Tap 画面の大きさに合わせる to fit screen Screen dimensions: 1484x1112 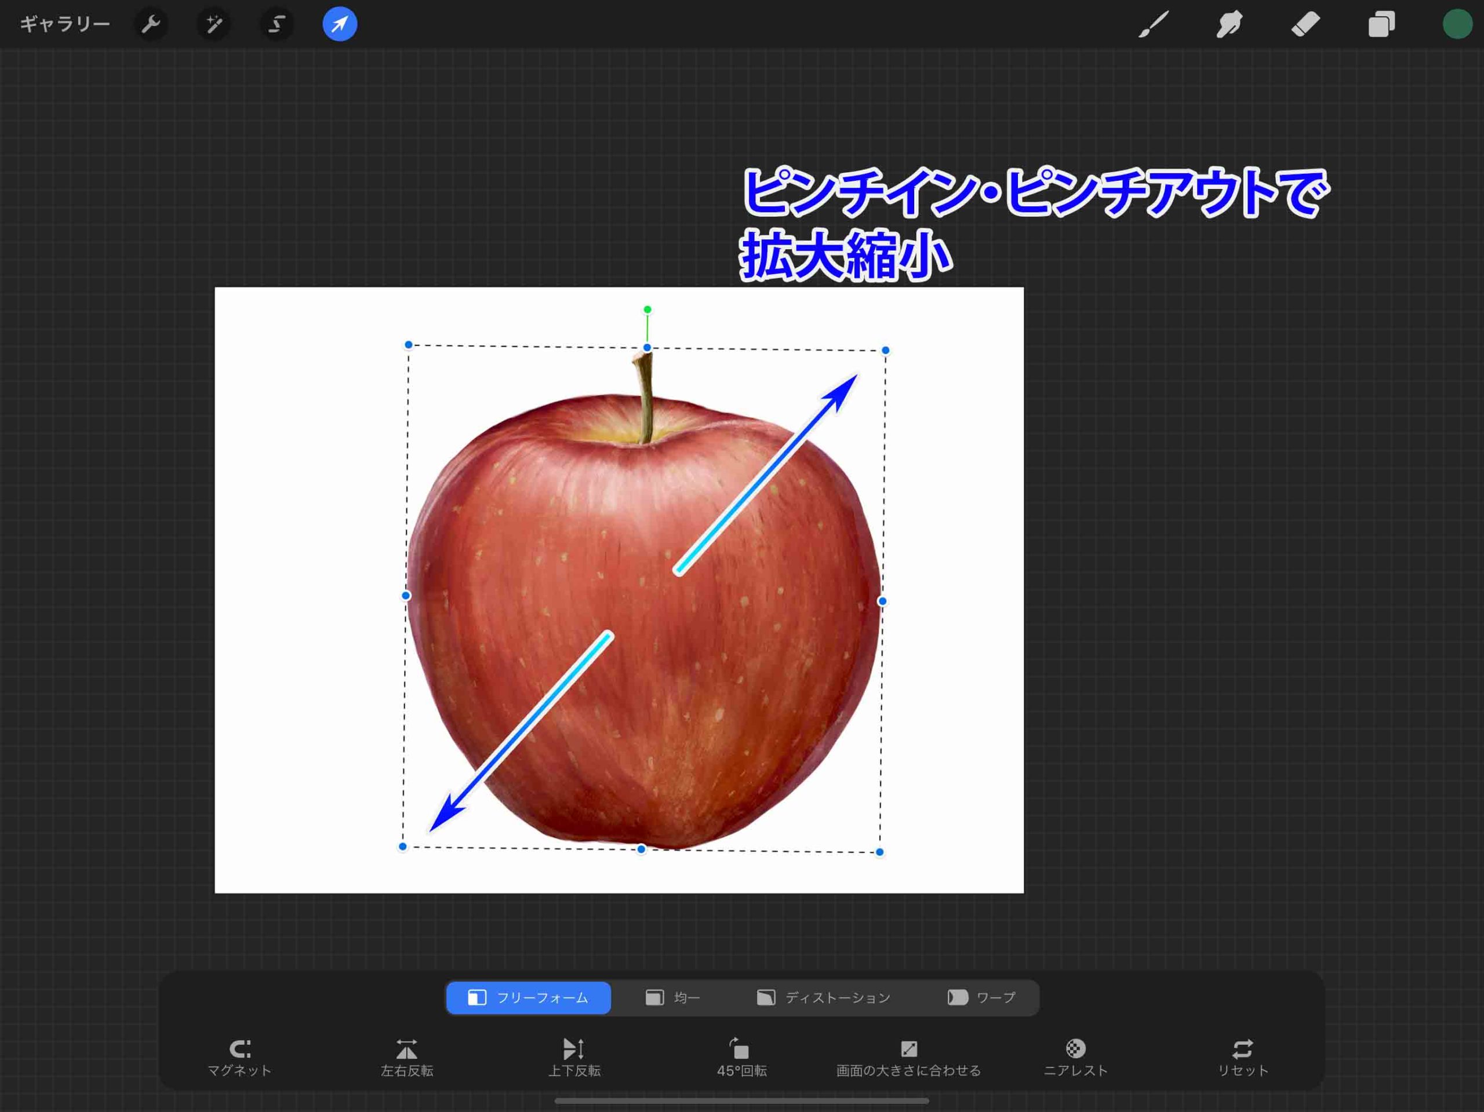click(907, 1056)
